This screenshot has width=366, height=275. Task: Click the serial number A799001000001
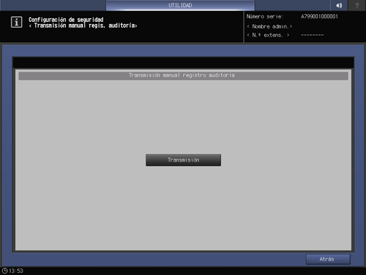pos(319,16)
